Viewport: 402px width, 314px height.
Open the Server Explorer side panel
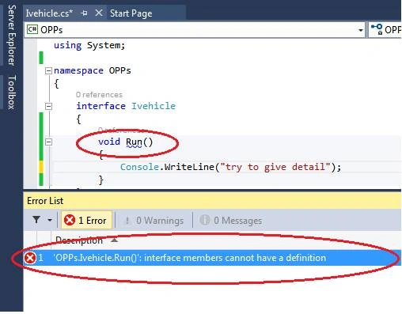[x=12, y=36]
